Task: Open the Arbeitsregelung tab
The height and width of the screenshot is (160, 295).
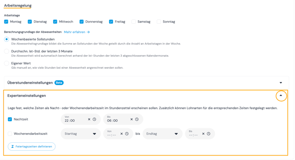Action: click(x=18, y=5)
